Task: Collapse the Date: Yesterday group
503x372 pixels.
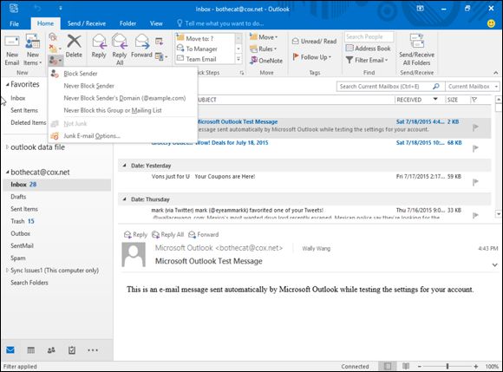Action: 125,166
